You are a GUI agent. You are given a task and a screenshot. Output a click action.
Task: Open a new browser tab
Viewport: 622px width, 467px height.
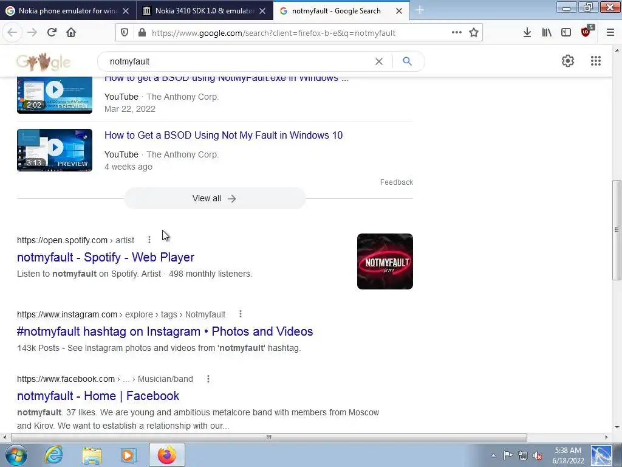pos(420,10)
